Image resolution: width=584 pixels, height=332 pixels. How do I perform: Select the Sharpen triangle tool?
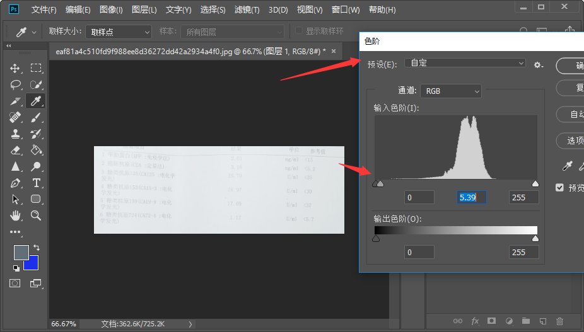click(x=15, y=166)
